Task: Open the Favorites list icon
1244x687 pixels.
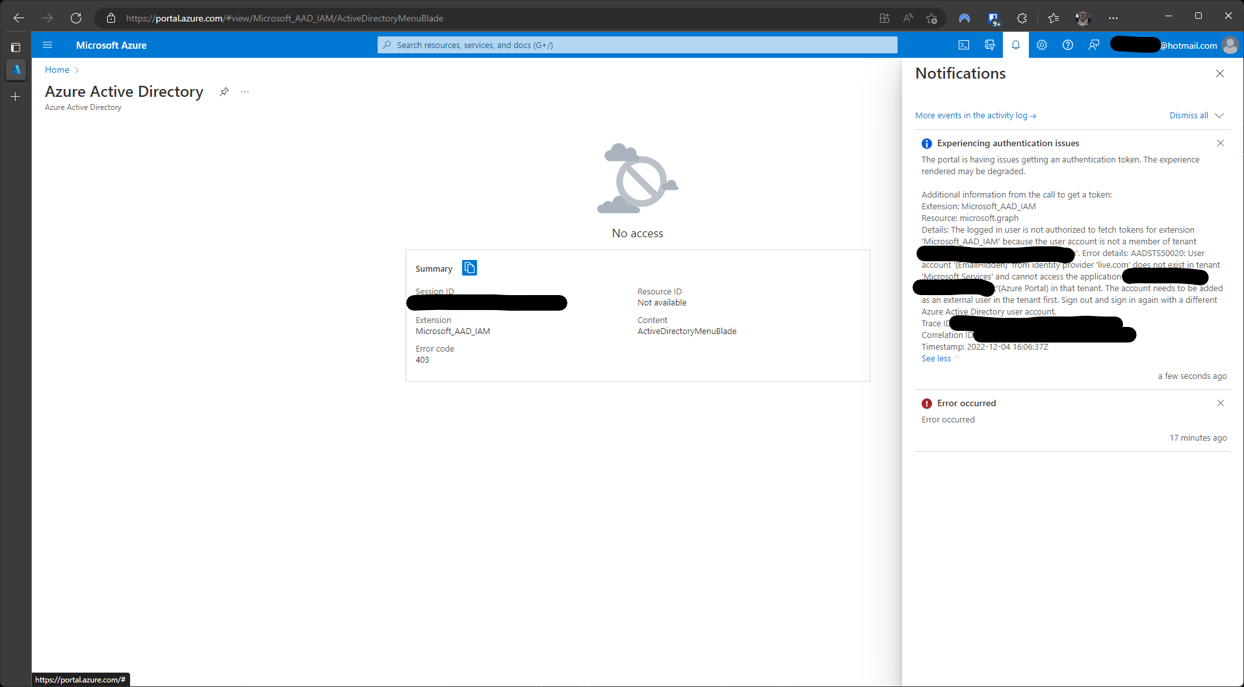Action: (x=1054, y=18)
